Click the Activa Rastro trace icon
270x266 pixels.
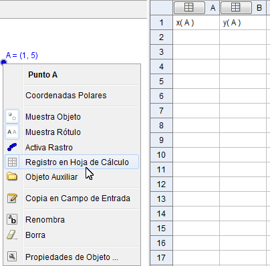[x=12, y=147]
